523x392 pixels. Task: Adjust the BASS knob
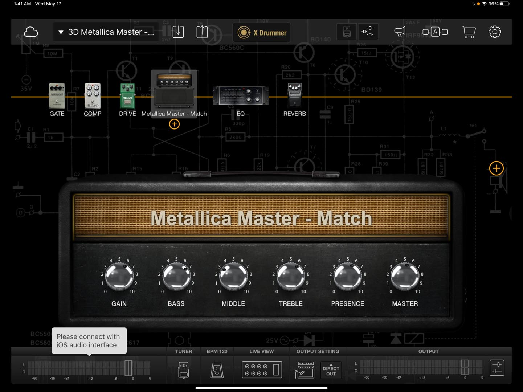coord(176,276)
